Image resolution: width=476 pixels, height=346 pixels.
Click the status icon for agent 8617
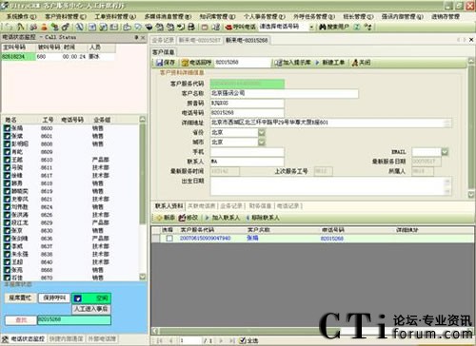coord(7,175)
